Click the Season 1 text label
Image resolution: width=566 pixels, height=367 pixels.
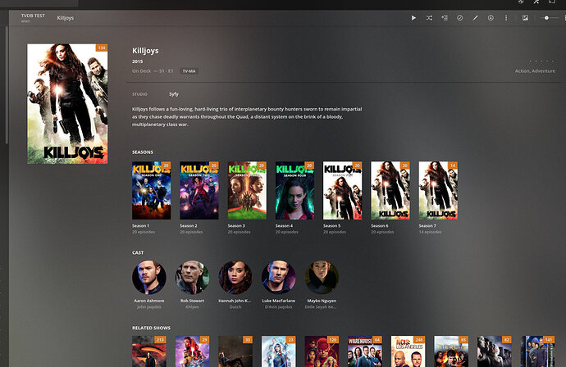(x=140, y=225)
